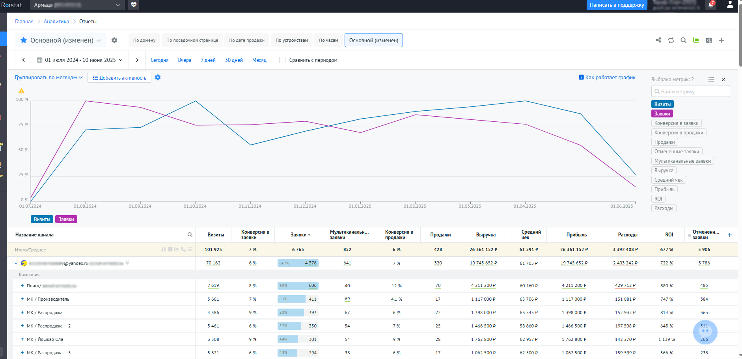
Task: Open the date range dropdown
Action: (x=80, y=60)
